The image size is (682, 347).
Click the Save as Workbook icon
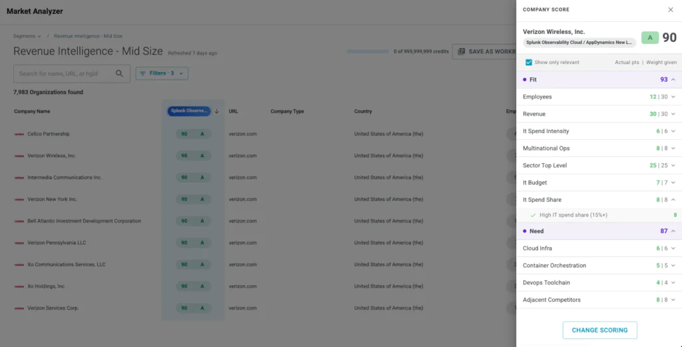[x=462, y=51]
